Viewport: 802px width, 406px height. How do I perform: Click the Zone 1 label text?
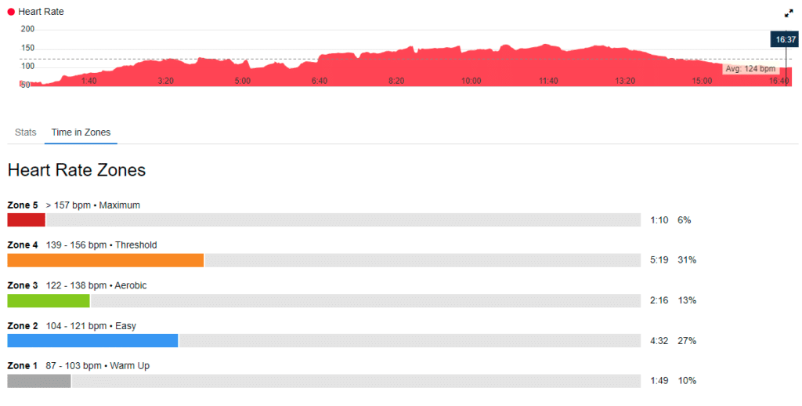pos(23,366)
